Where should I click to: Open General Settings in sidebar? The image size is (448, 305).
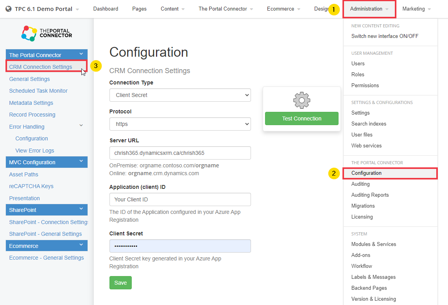(29, 79)
